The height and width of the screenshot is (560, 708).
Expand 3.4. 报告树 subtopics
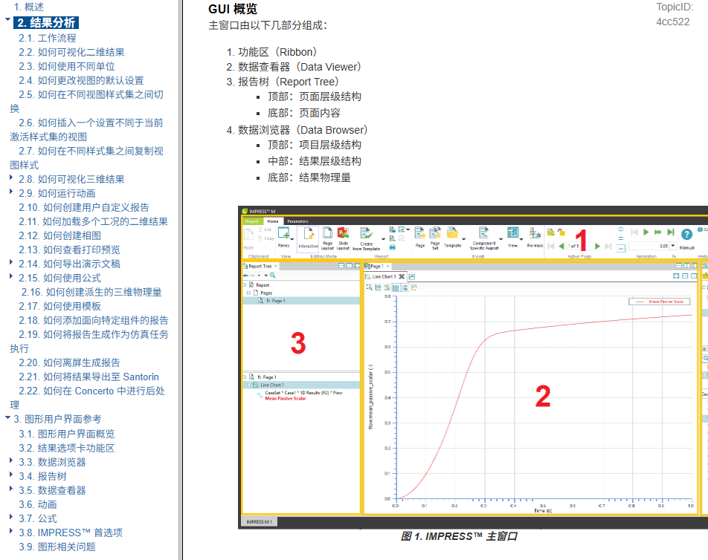pyautogui.click(x=11, y=474)
